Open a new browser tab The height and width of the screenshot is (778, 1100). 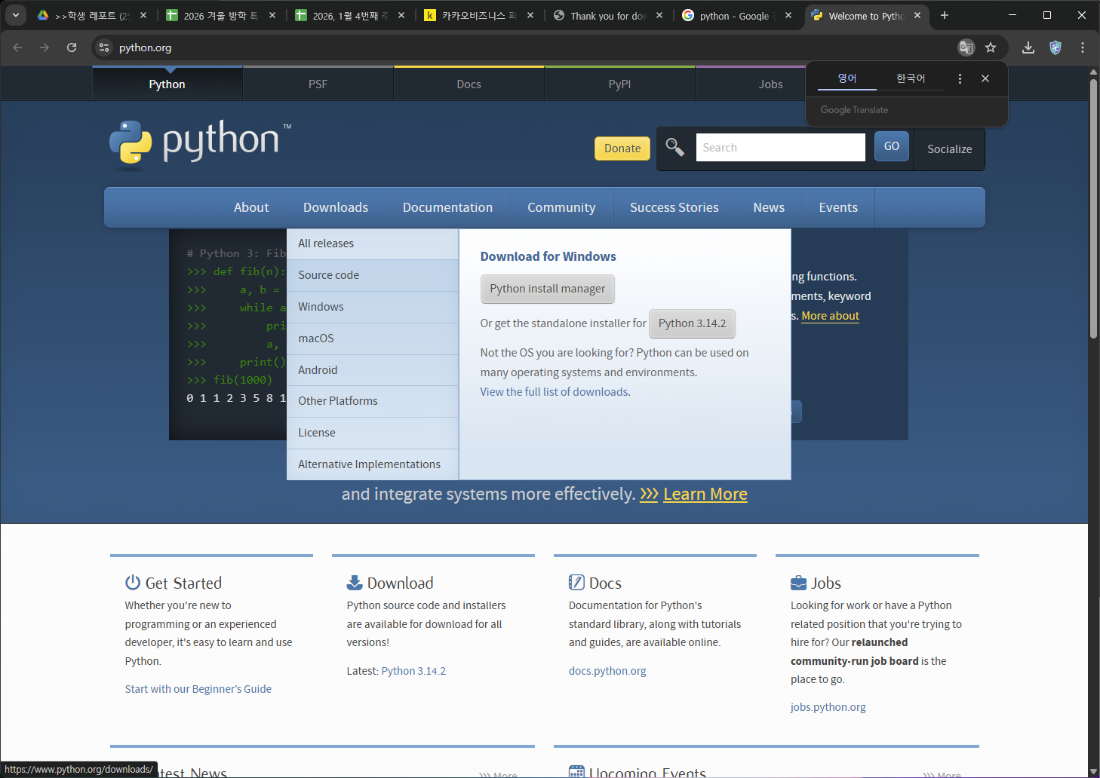(944, 15)
